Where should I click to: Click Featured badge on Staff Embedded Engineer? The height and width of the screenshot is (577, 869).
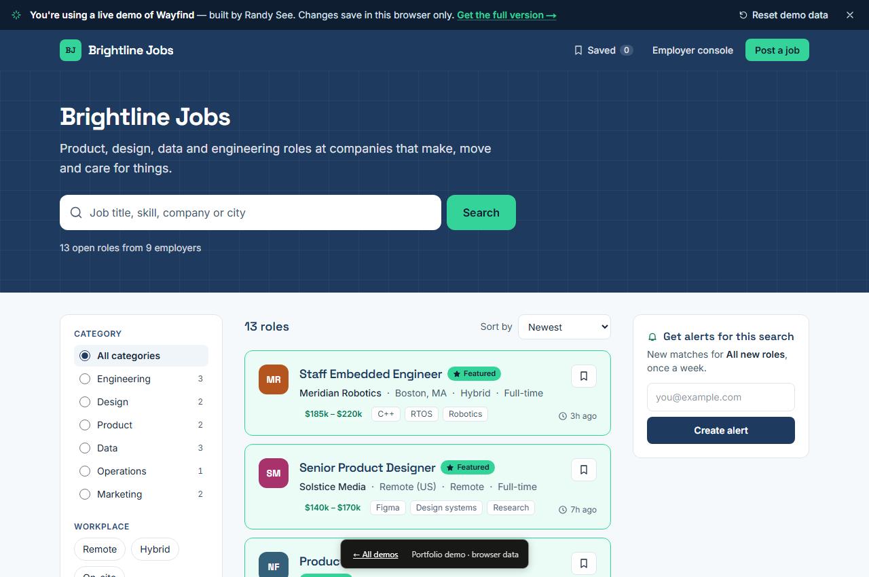pos(475,373)
